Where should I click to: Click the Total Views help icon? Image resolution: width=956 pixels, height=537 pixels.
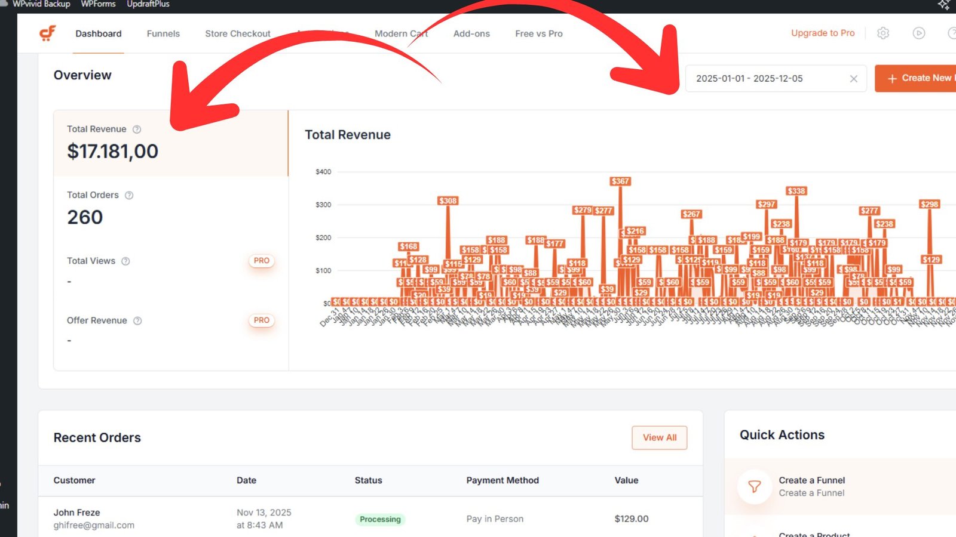125,261
